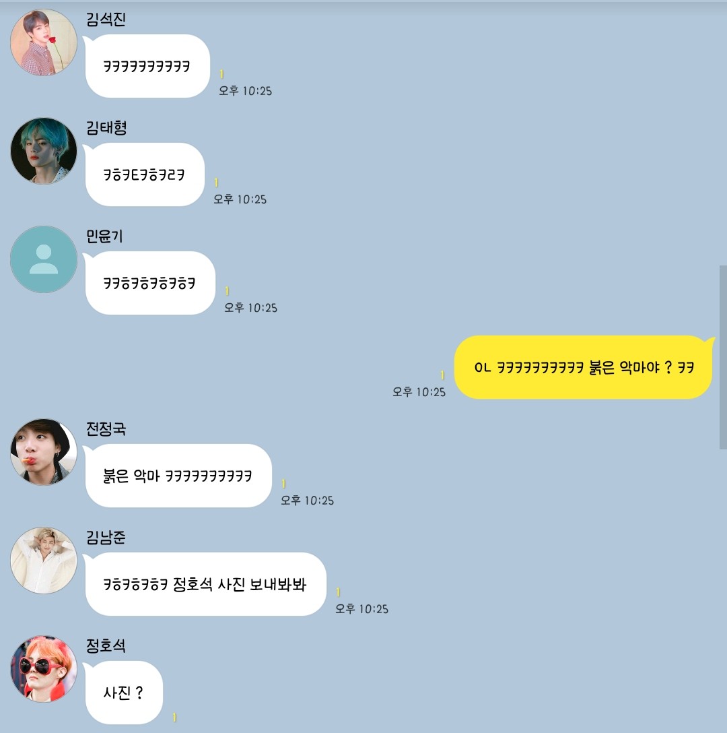Open 김석진's profile picture with rose
Image resolution: width=727 pixels, height=733 pixels.
coord(44,42)
